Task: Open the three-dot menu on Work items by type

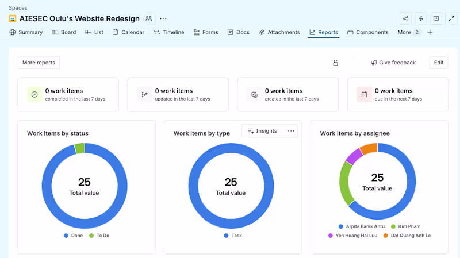Action: coord(291,131)
